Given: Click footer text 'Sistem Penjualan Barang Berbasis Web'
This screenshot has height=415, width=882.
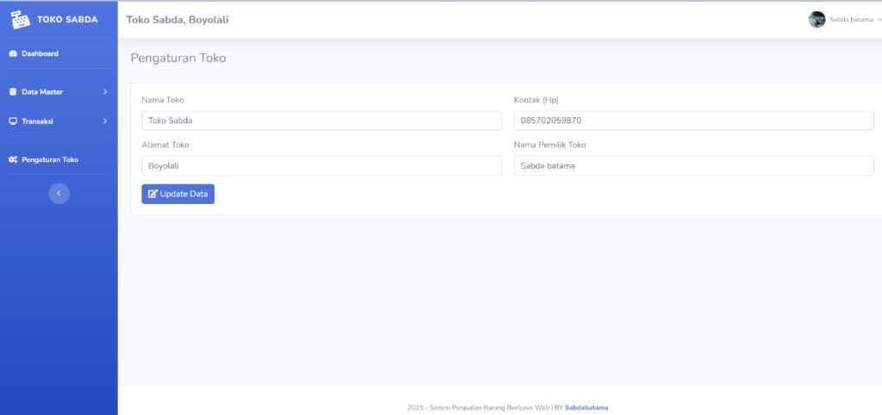Looking at the screenshot, I should [x=489, y=408].
